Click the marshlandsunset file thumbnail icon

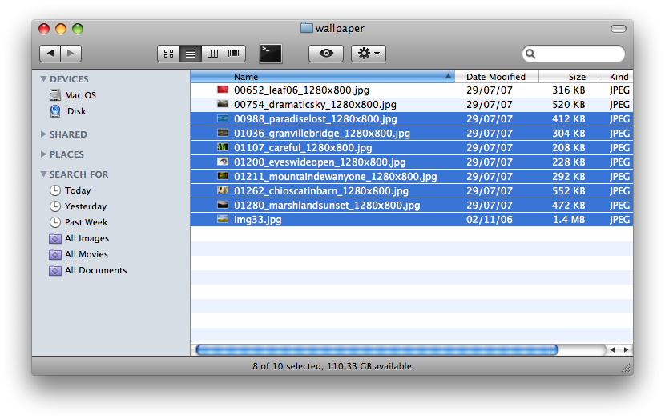(223, 205)
